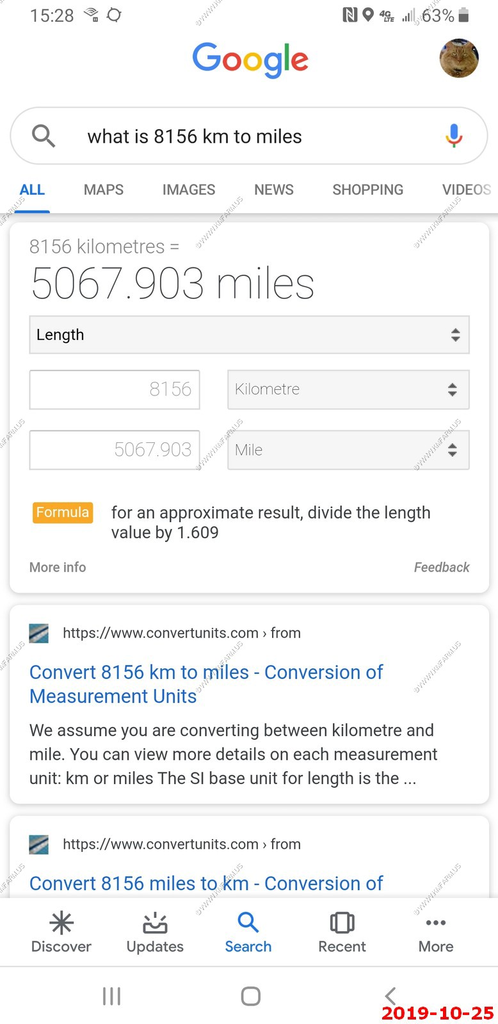498x1024 pixels.
Task: Switch to the IMAGES tab
Action: 189,189
